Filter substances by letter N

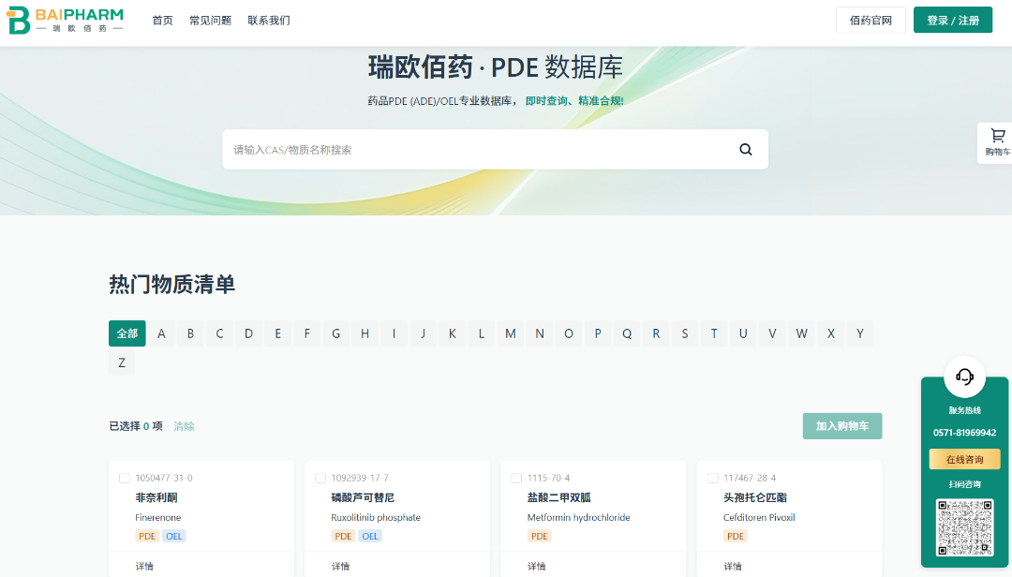click(x=540, y=333)
